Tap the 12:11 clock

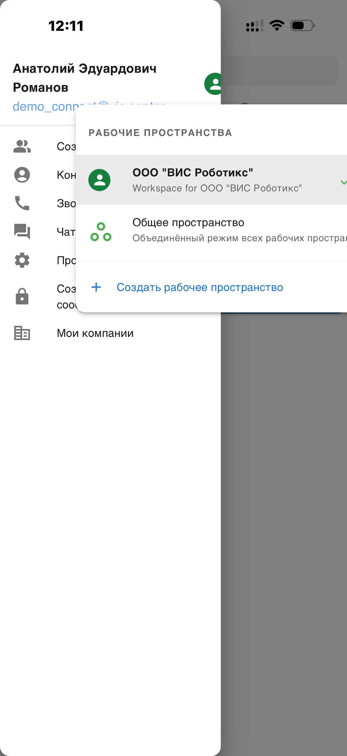tap(66, 26)
